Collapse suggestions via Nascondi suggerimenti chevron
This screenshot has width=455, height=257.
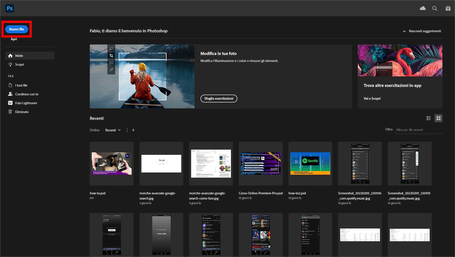pyautogui.click(x=404, y=31)
